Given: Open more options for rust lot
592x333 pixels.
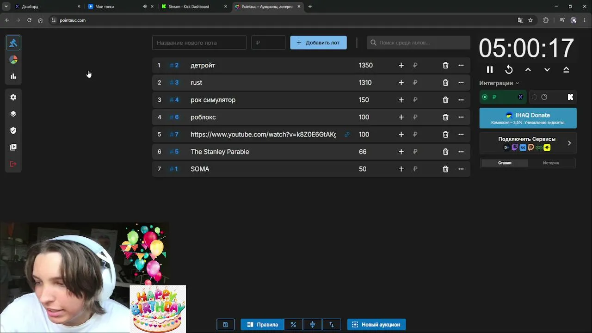Looking at the screenshot, I should point(461,82).
